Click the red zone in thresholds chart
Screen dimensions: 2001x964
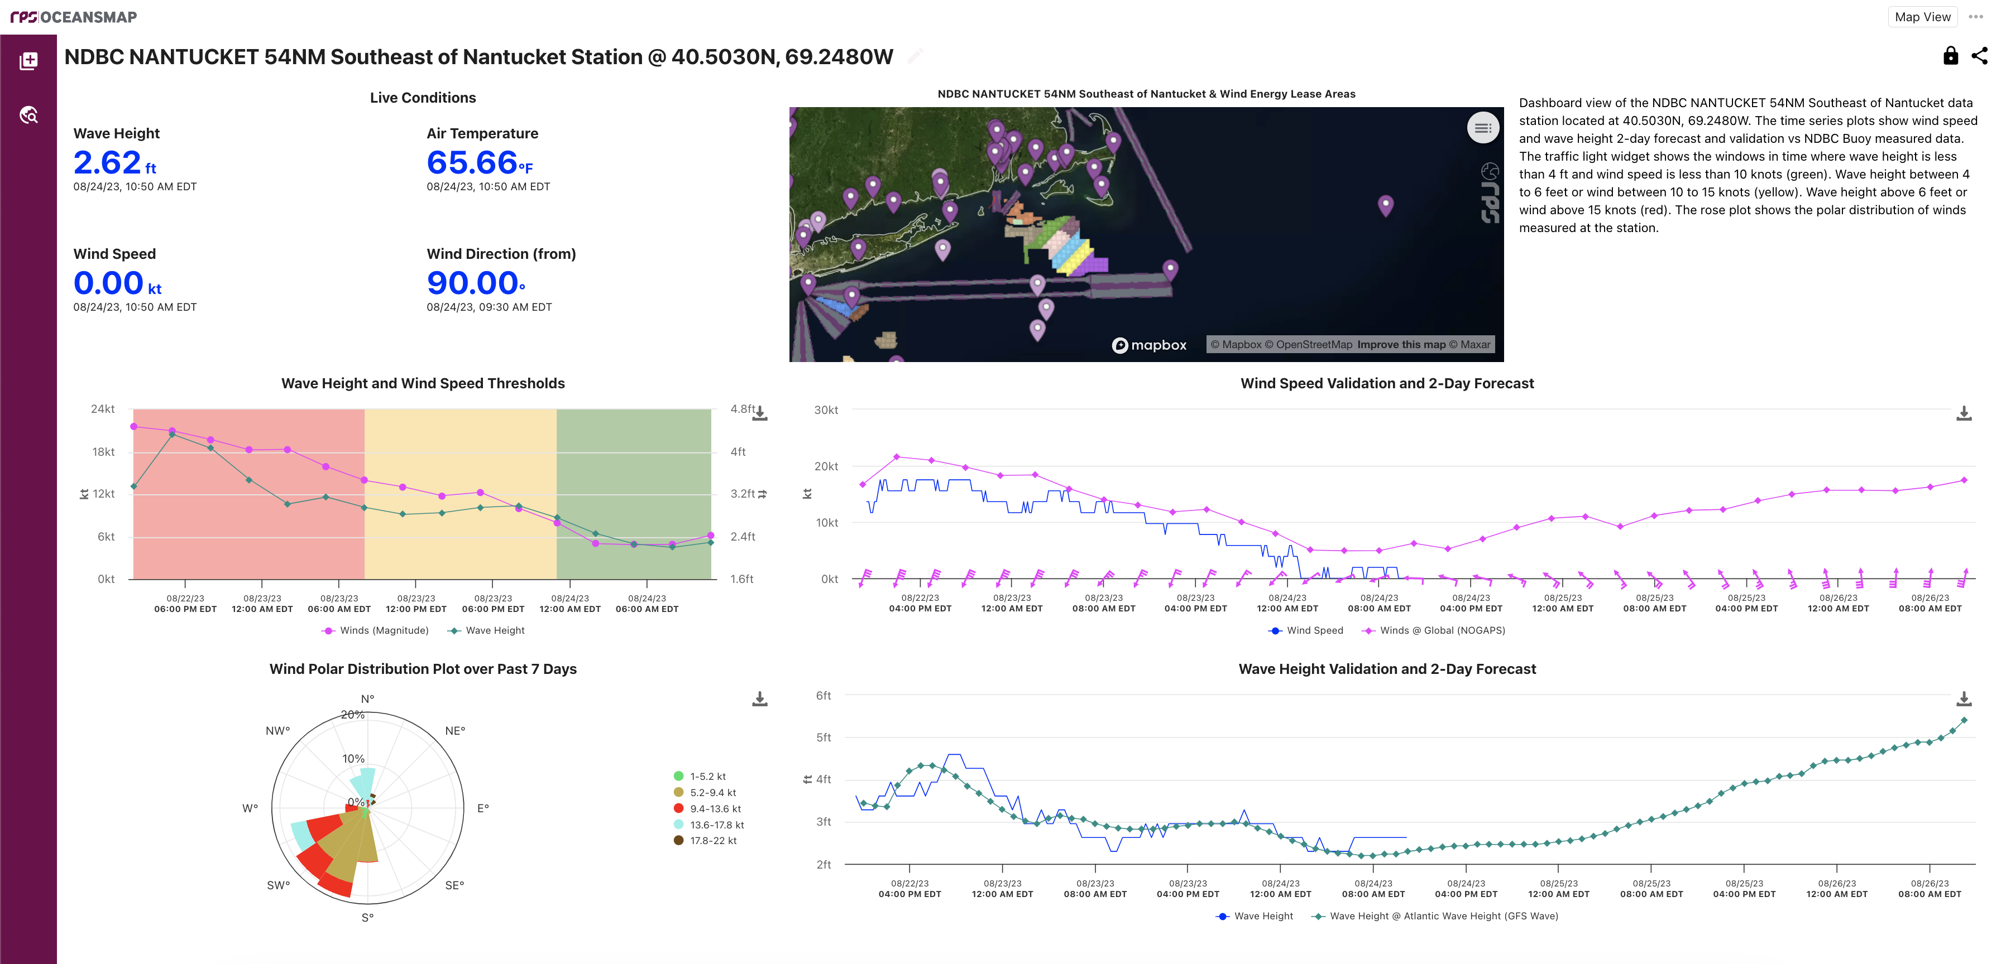tap(248, 494)
